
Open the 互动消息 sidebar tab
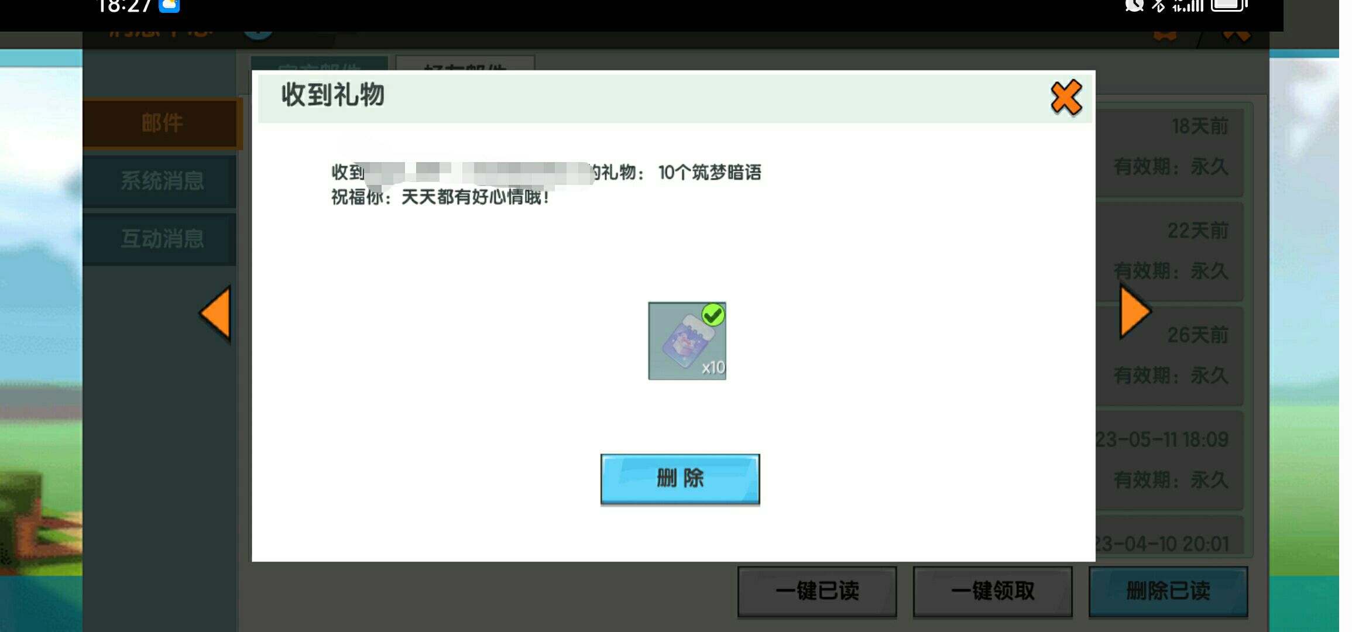point(162,239)
